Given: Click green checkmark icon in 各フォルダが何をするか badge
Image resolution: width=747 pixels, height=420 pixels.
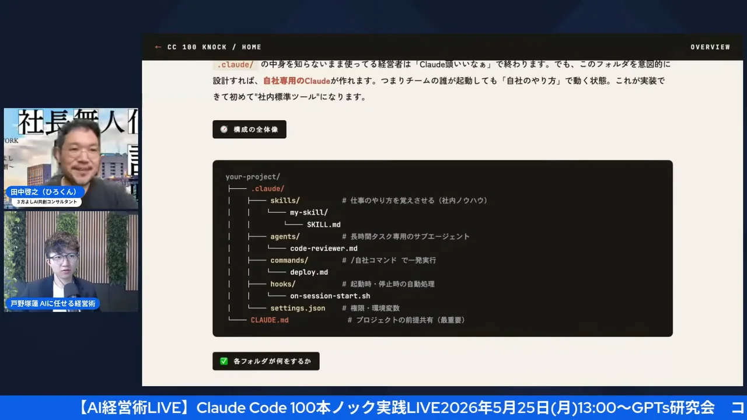Looking at the screenshot, I should [224, 361].
